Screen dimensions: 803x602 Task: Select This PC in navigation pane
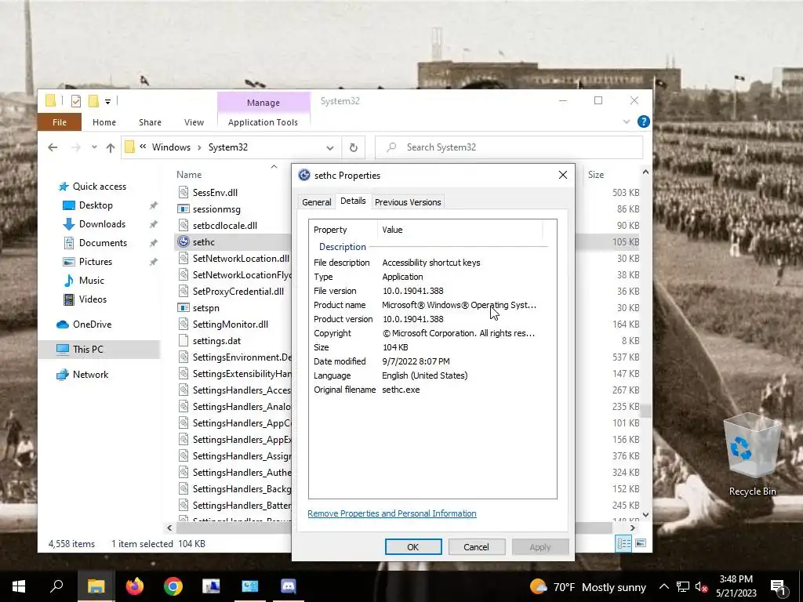click(88, 350)
